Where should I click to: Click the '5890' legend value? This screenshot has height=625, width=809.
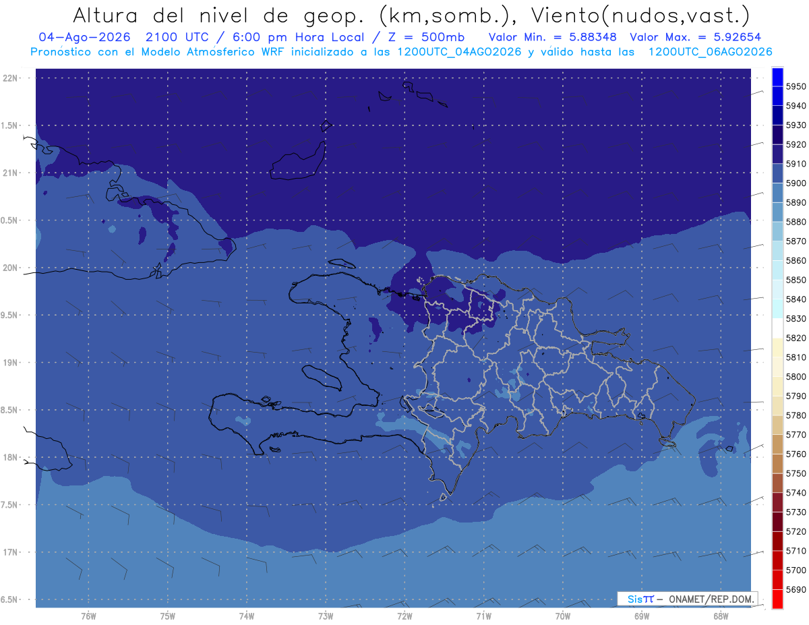click(796, 202)
